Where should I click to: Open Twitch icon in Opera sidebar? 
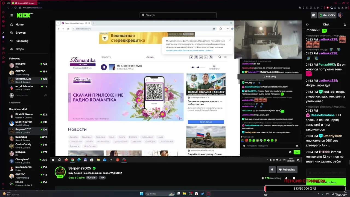(3, 37)
